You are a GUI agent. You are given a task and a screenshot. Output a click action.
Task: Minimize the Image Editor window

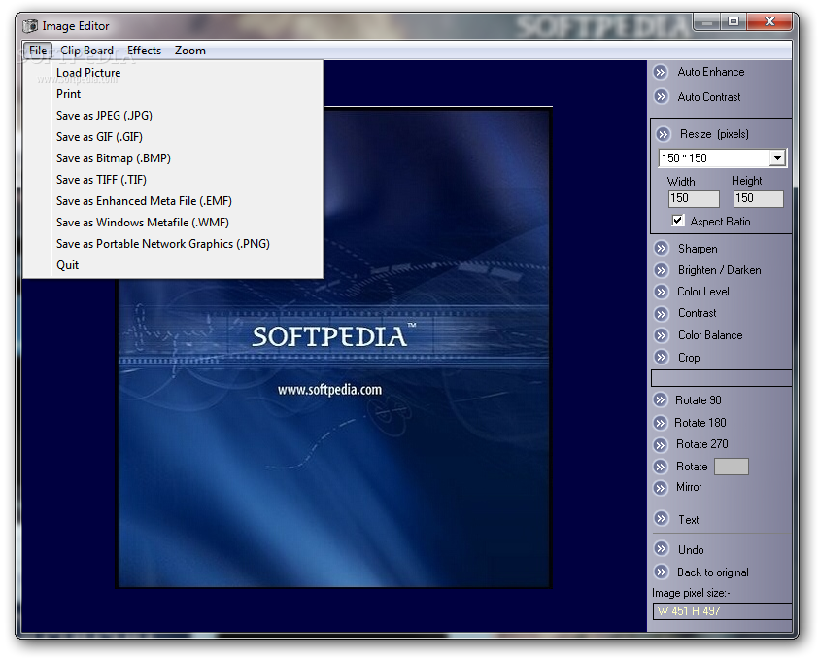click(707, 21)
